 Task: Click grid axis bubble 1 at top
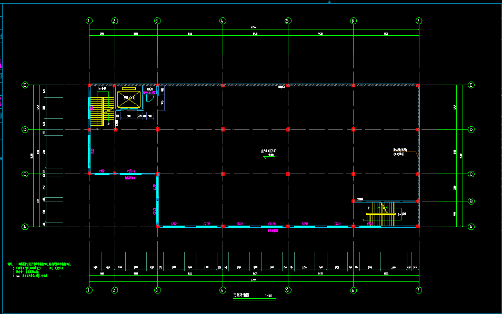pyautogui.click(x=89, y=21)
